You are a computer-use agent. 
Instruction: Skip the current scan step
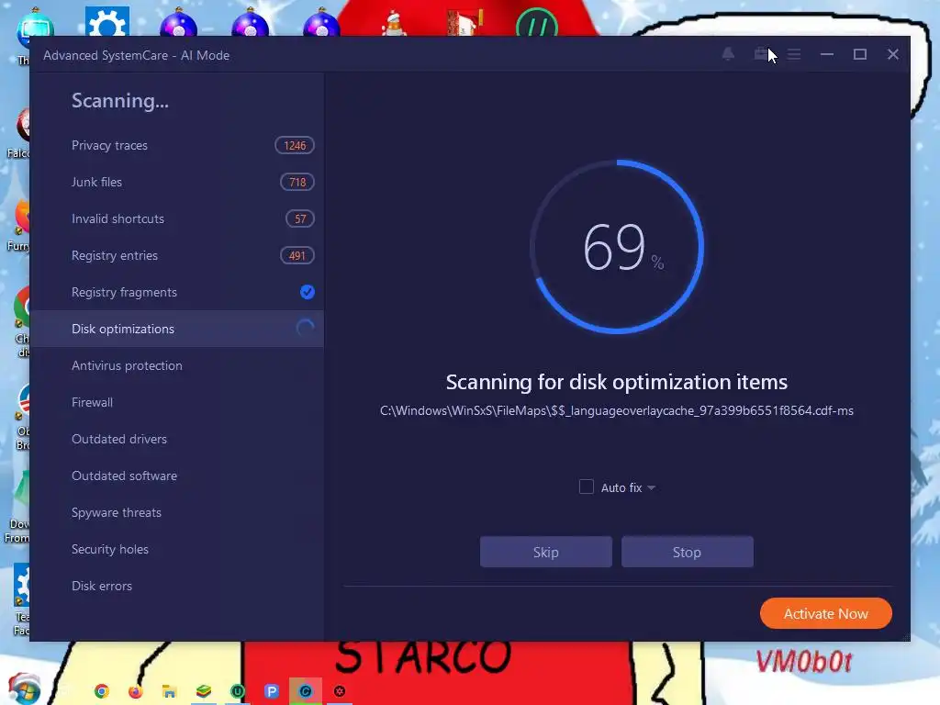point(545,552)
